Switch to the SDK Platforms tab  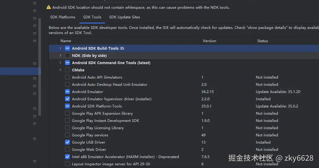(63, 17)
